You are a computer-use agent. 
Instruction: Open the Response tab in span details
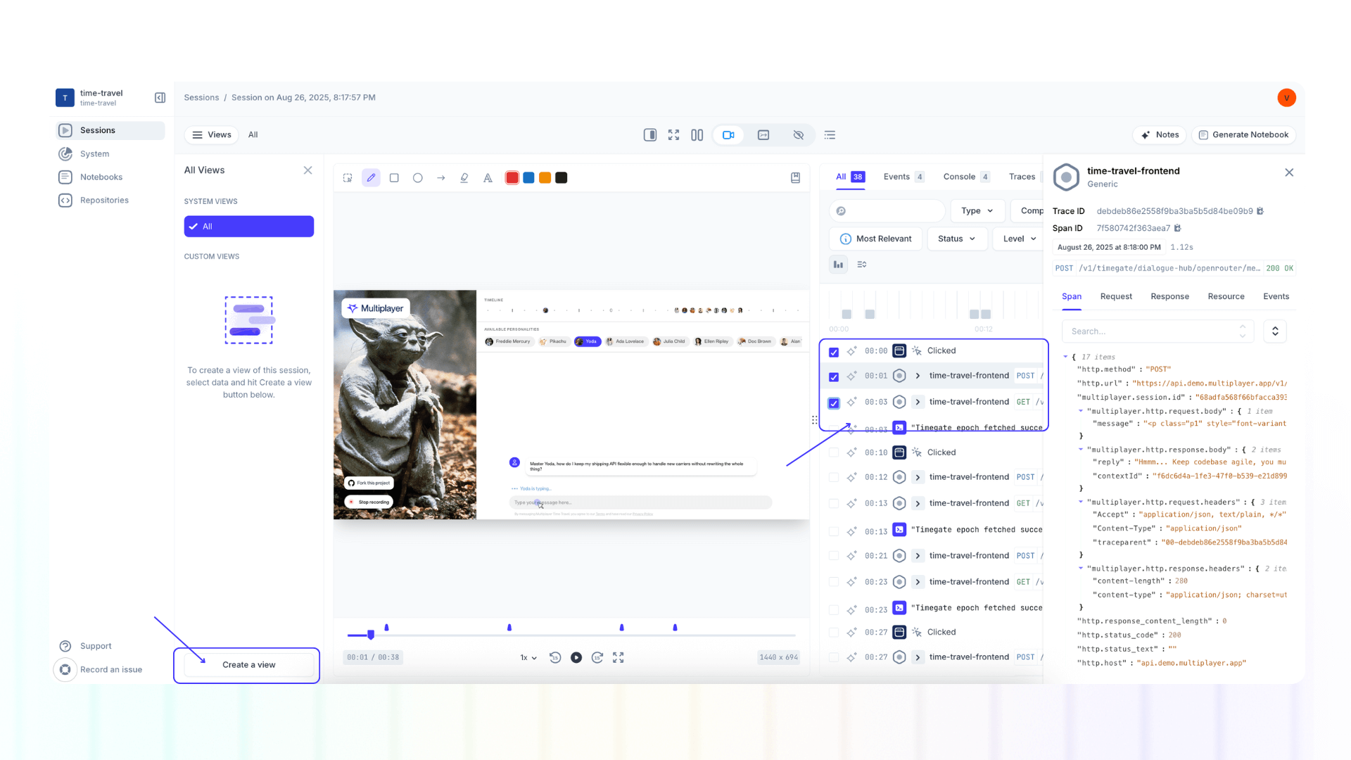point(1169,296)
